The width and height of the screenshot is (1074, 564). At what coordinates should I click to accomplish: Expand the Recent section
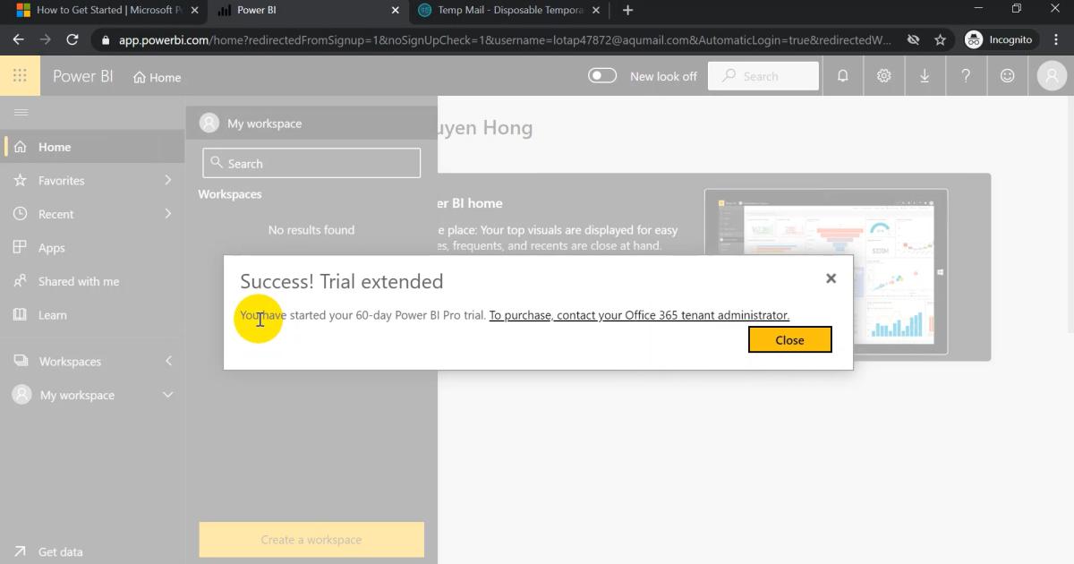point(57,214)
